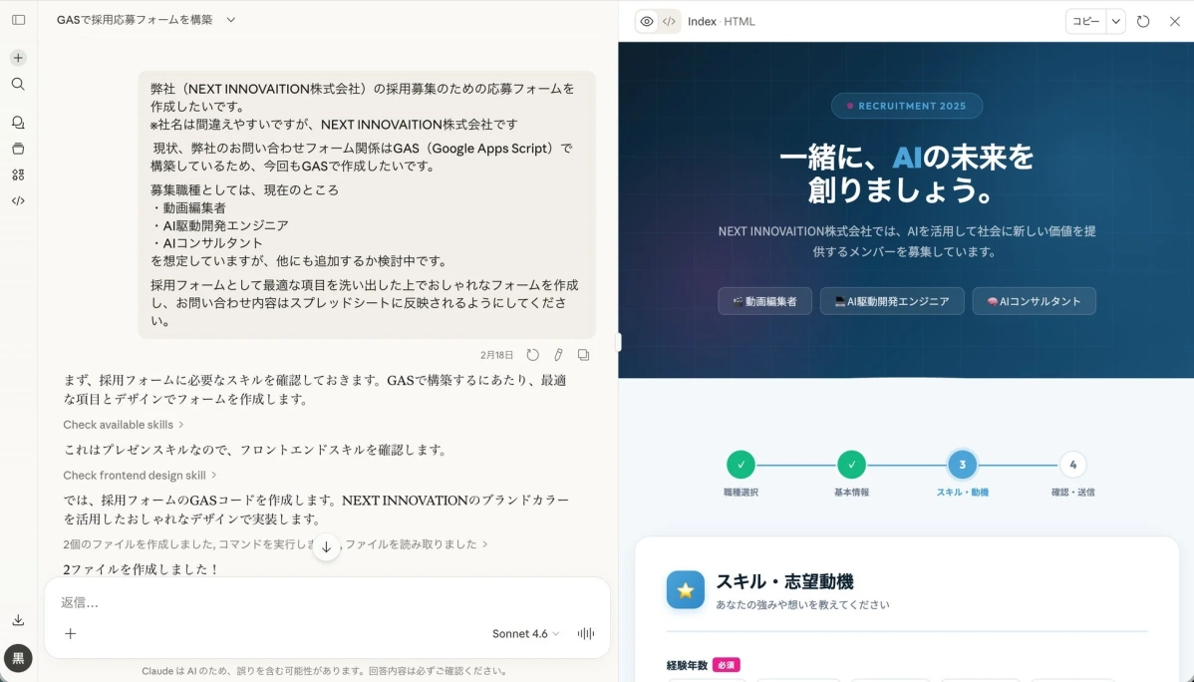Viewport: 1194px width, 682px height.
Task: Open a new chat with the plus icon
Action: click(x=18, y=57)
